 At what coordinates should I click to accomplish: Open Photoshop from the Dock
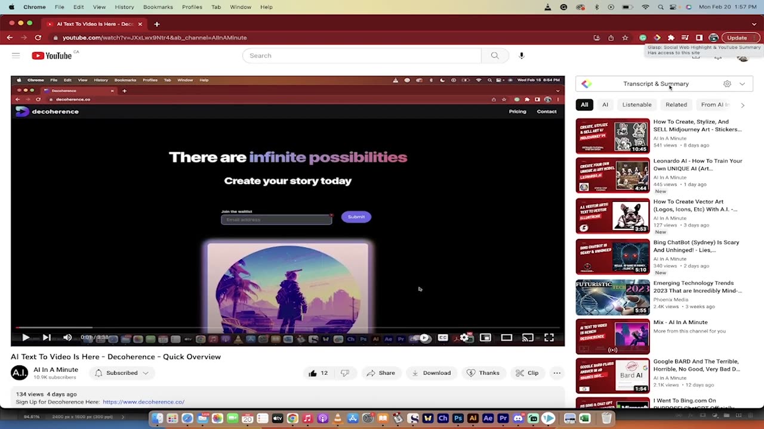tap(458, 419)
